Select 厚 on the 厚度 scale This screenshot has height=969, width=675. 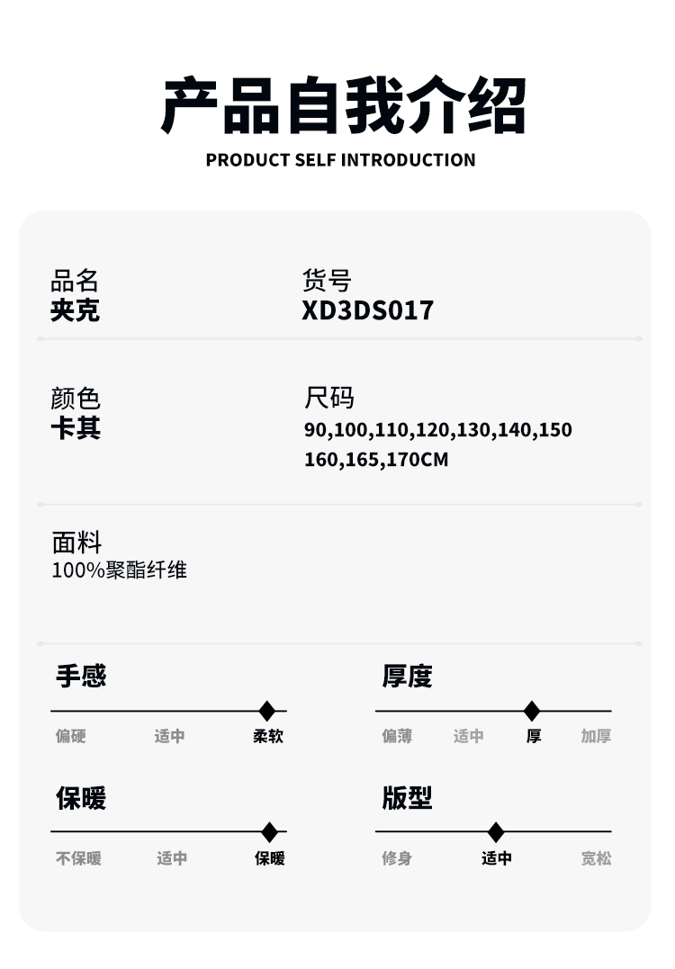[534, 736]
